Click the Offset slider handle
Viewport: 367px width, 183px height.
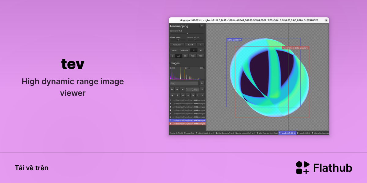coord(178,40)
